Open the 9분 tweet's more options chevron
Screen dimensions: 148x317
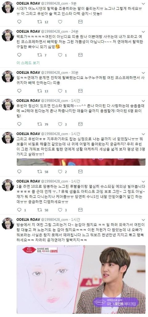143,4
